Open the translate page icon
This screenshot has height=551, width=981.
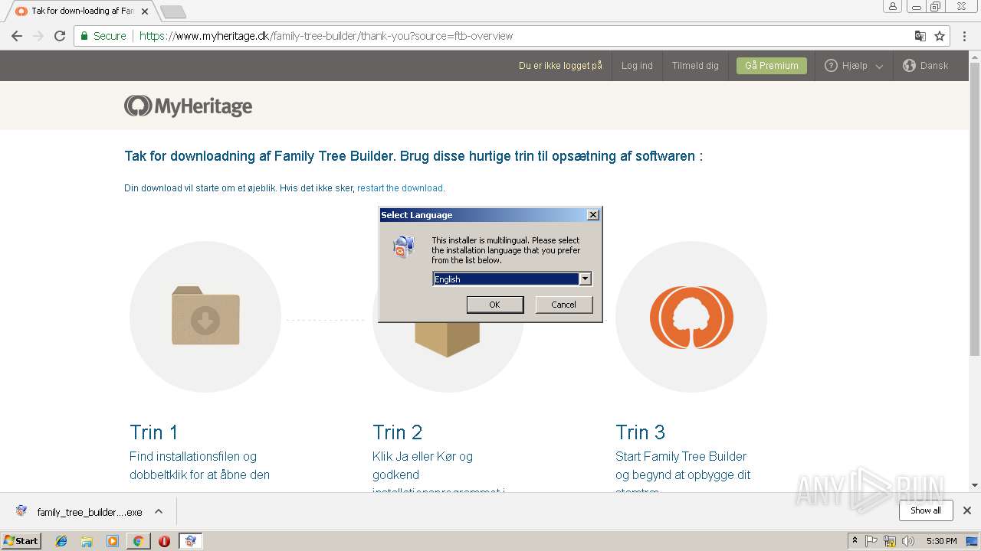(920, 36)
